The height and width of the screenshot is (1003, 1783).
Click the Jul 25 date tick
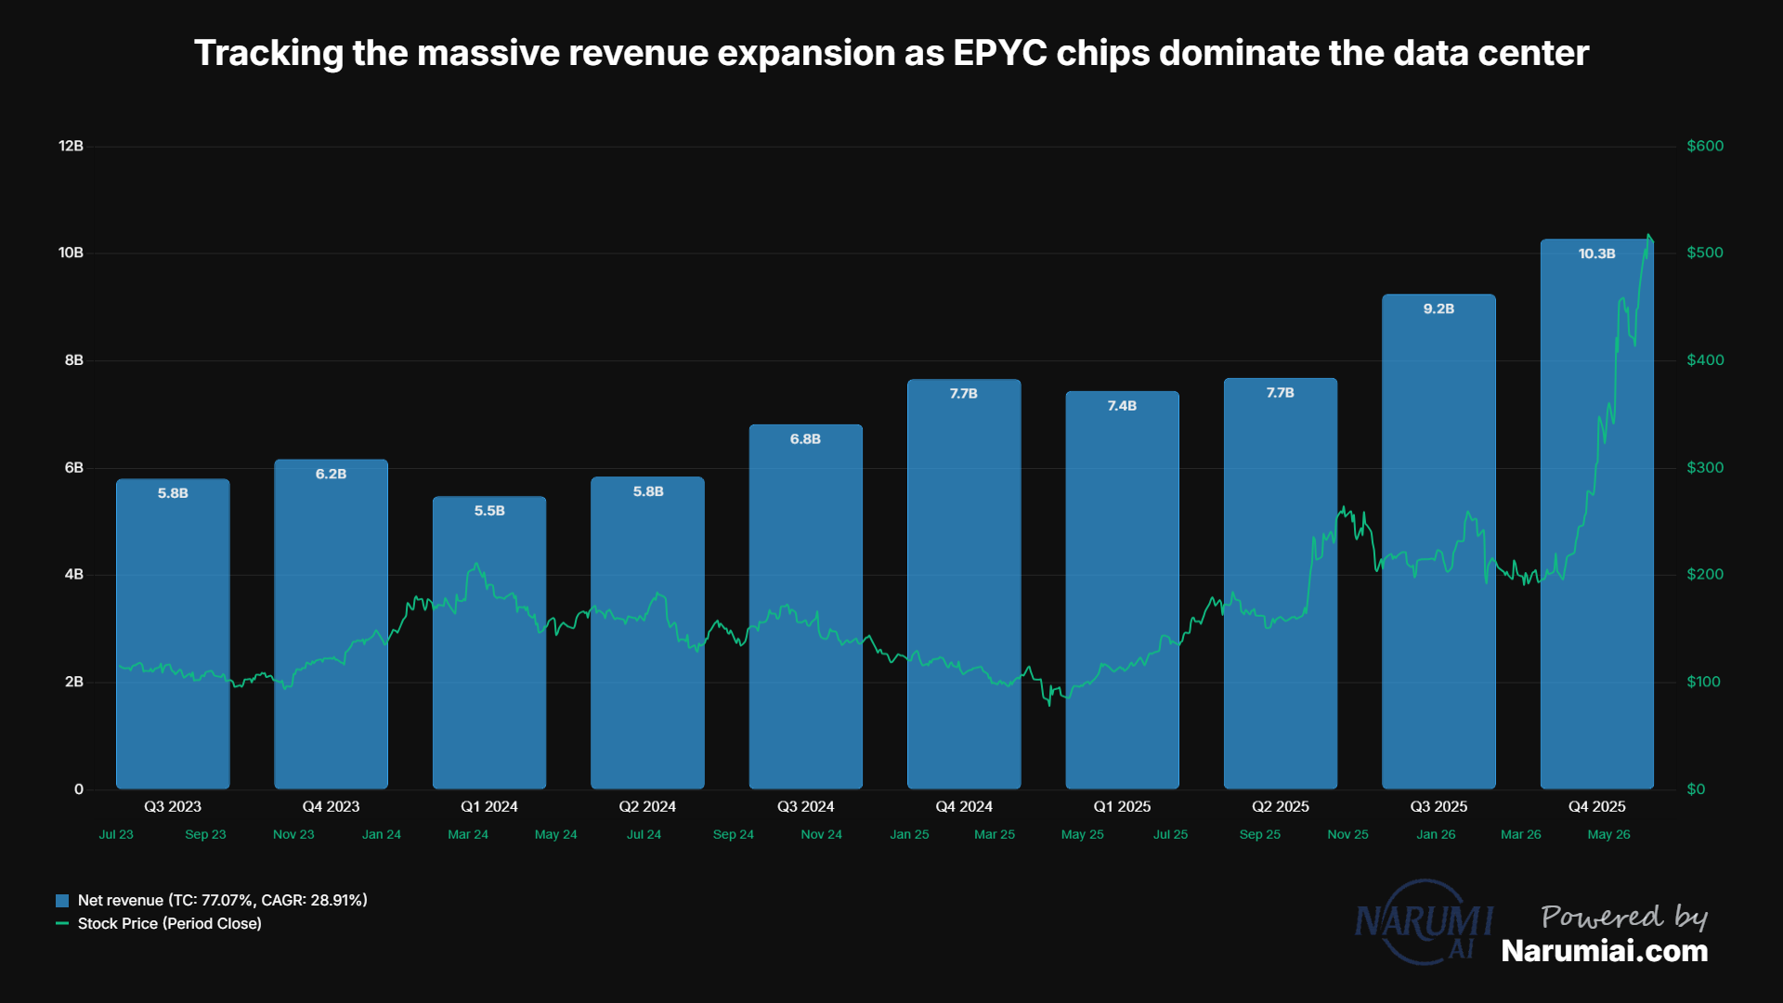tap(1171, 835)
